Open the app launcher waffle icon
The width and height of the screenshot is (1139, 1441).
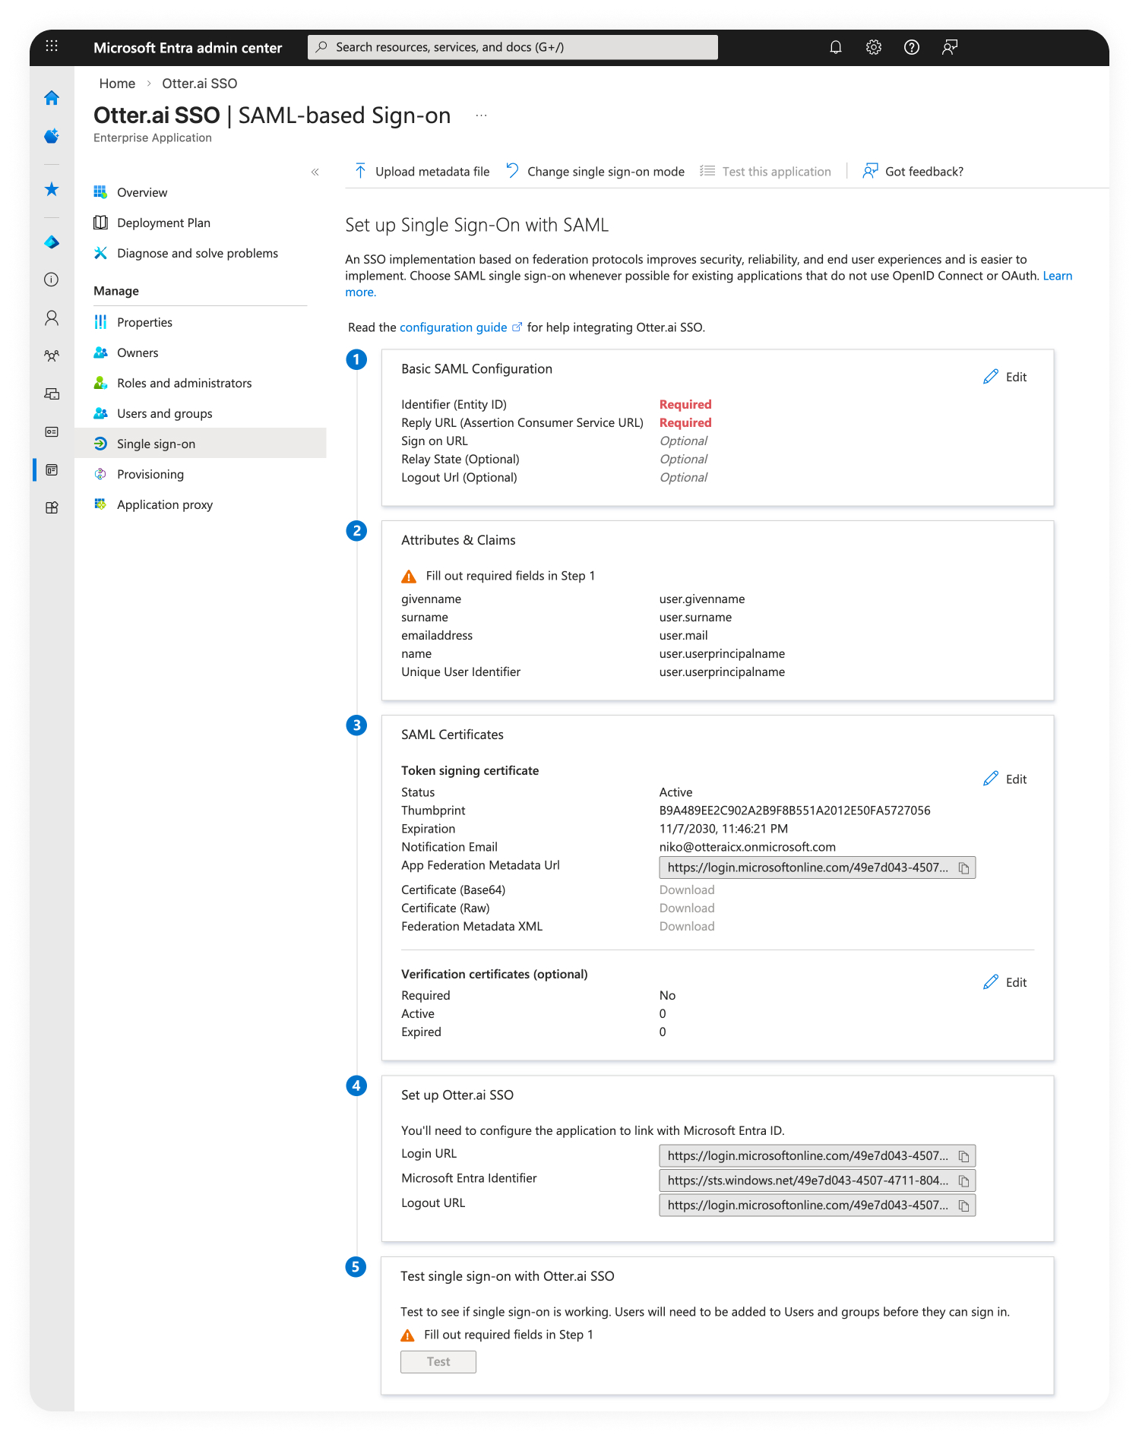(x=52, y=46)
